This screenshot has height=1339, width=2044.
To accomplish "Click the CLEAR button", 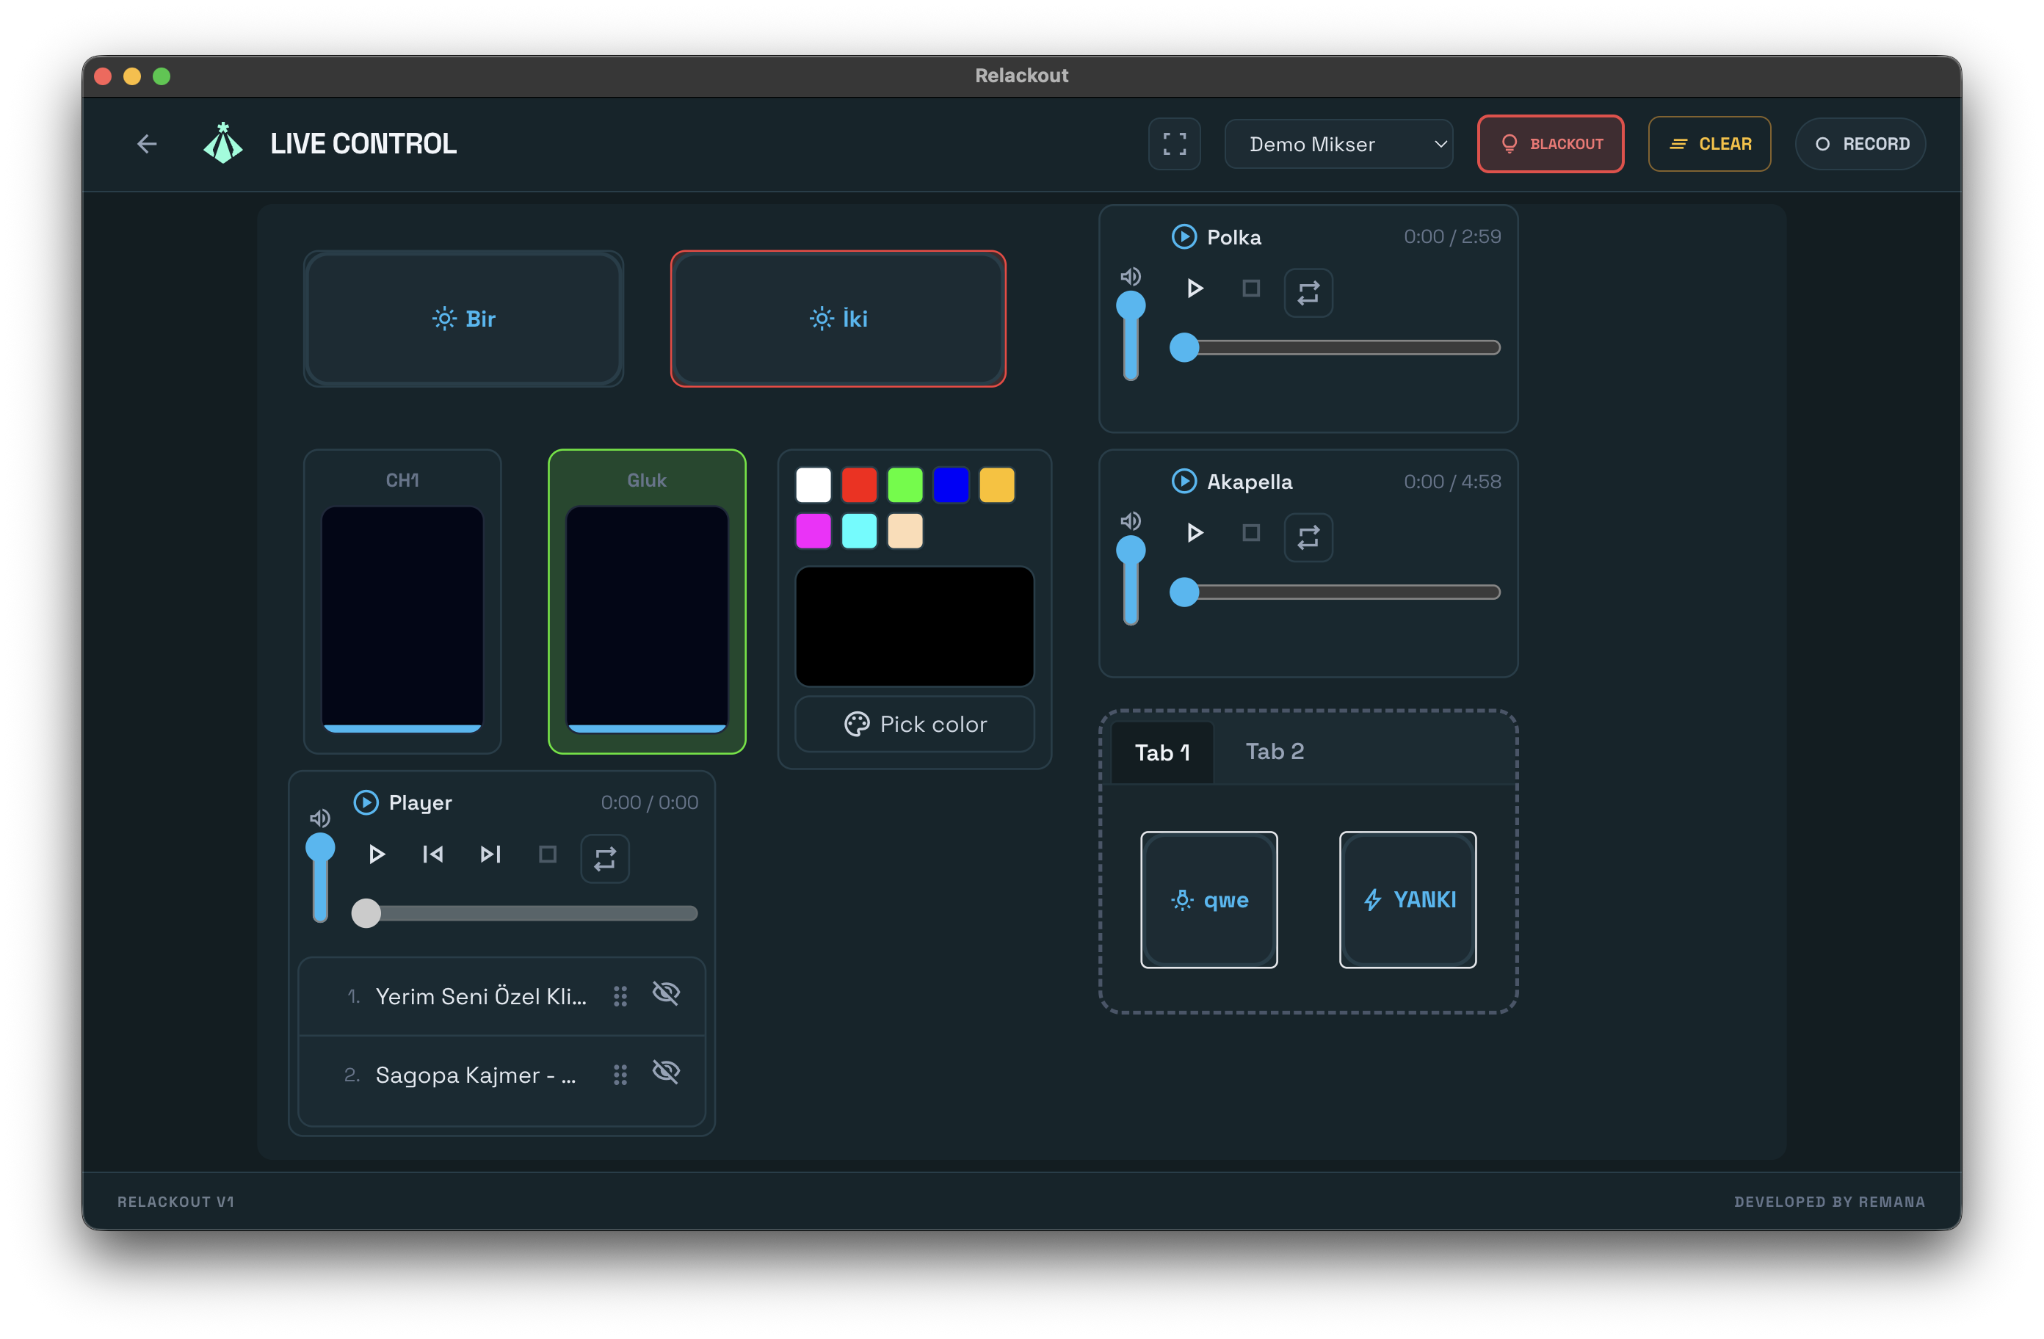I will [1709, 143].
